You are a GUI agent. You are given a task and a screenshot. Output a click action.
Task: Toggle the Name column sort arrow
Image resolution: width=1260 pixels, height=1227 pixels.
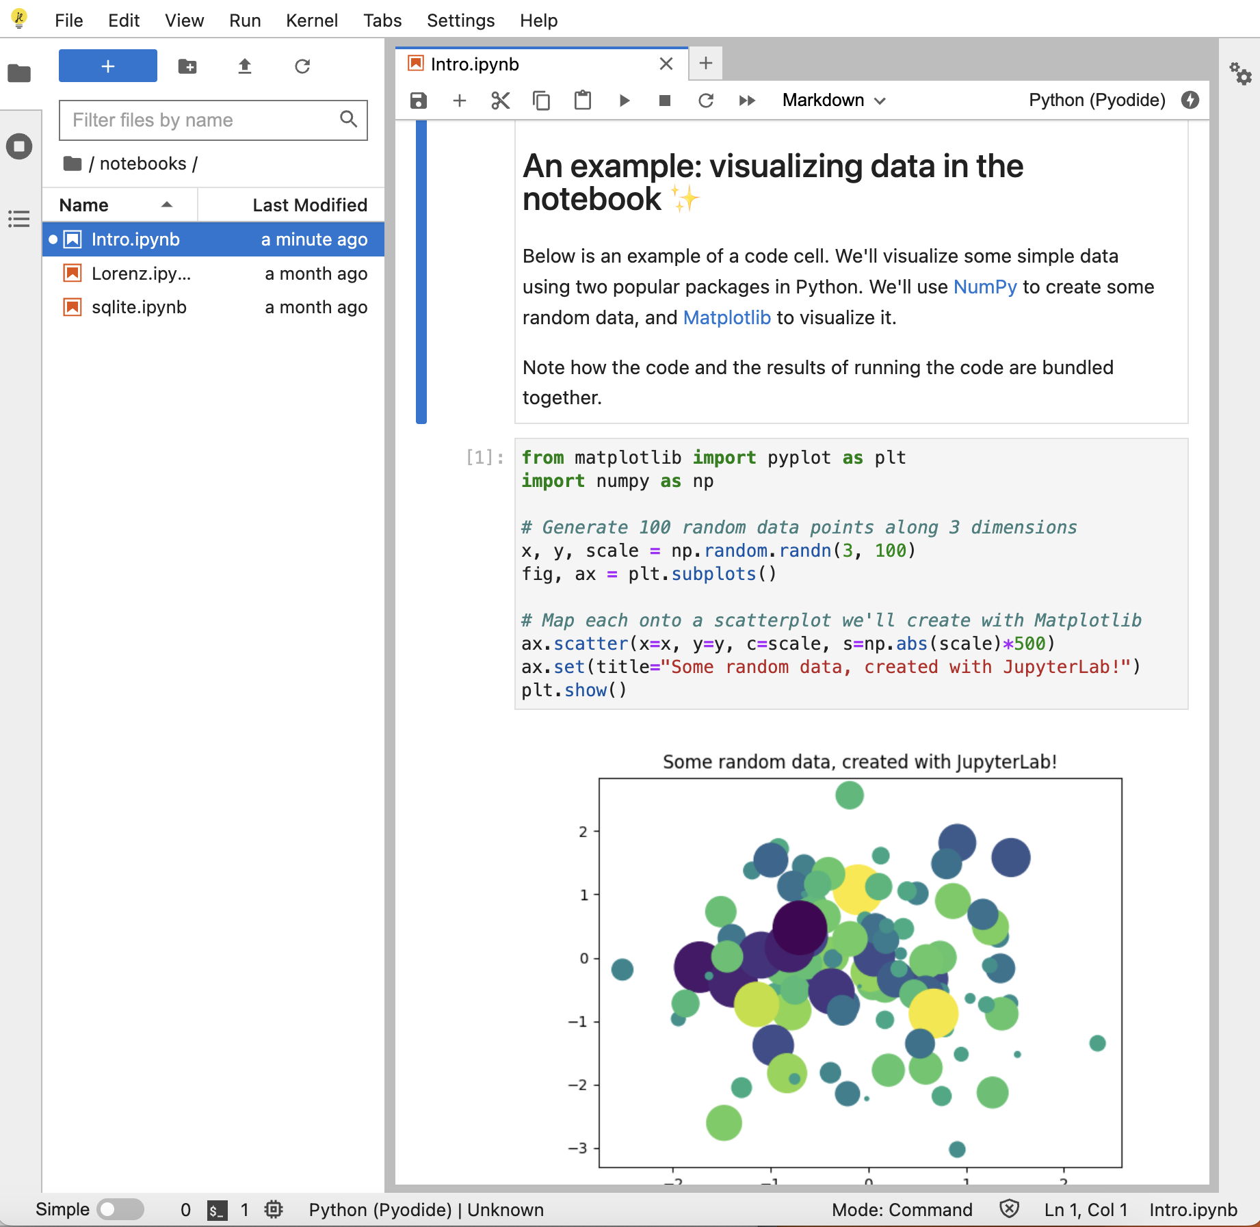(167, 204)
